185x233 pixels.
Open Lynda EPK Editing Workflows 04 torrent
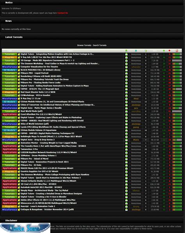[x=53, y=127]
